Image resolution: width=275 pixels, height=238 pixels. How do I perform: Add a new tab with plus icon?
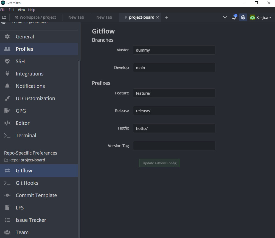[167, 17]
